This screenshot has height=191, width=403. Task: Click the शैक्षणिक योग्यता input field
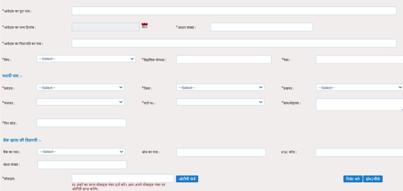(x=224, y=59)
